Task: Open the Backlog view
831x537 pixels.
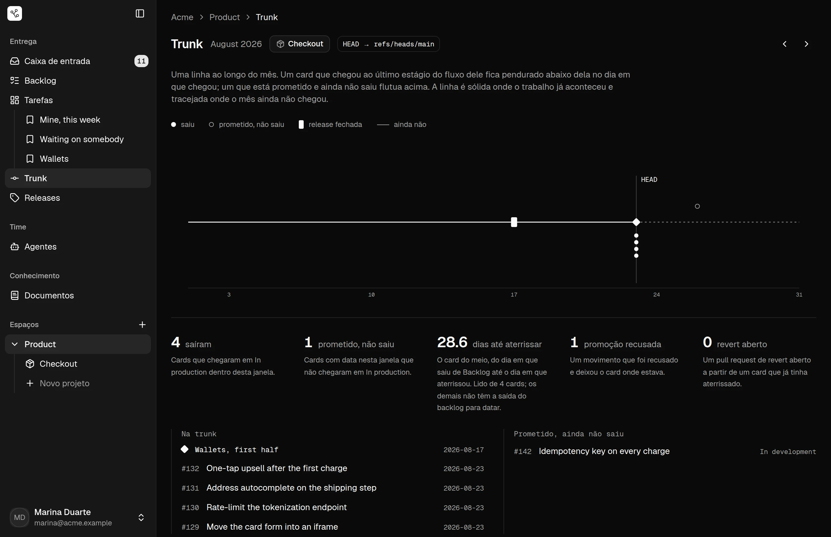Action: pos(78,81)
